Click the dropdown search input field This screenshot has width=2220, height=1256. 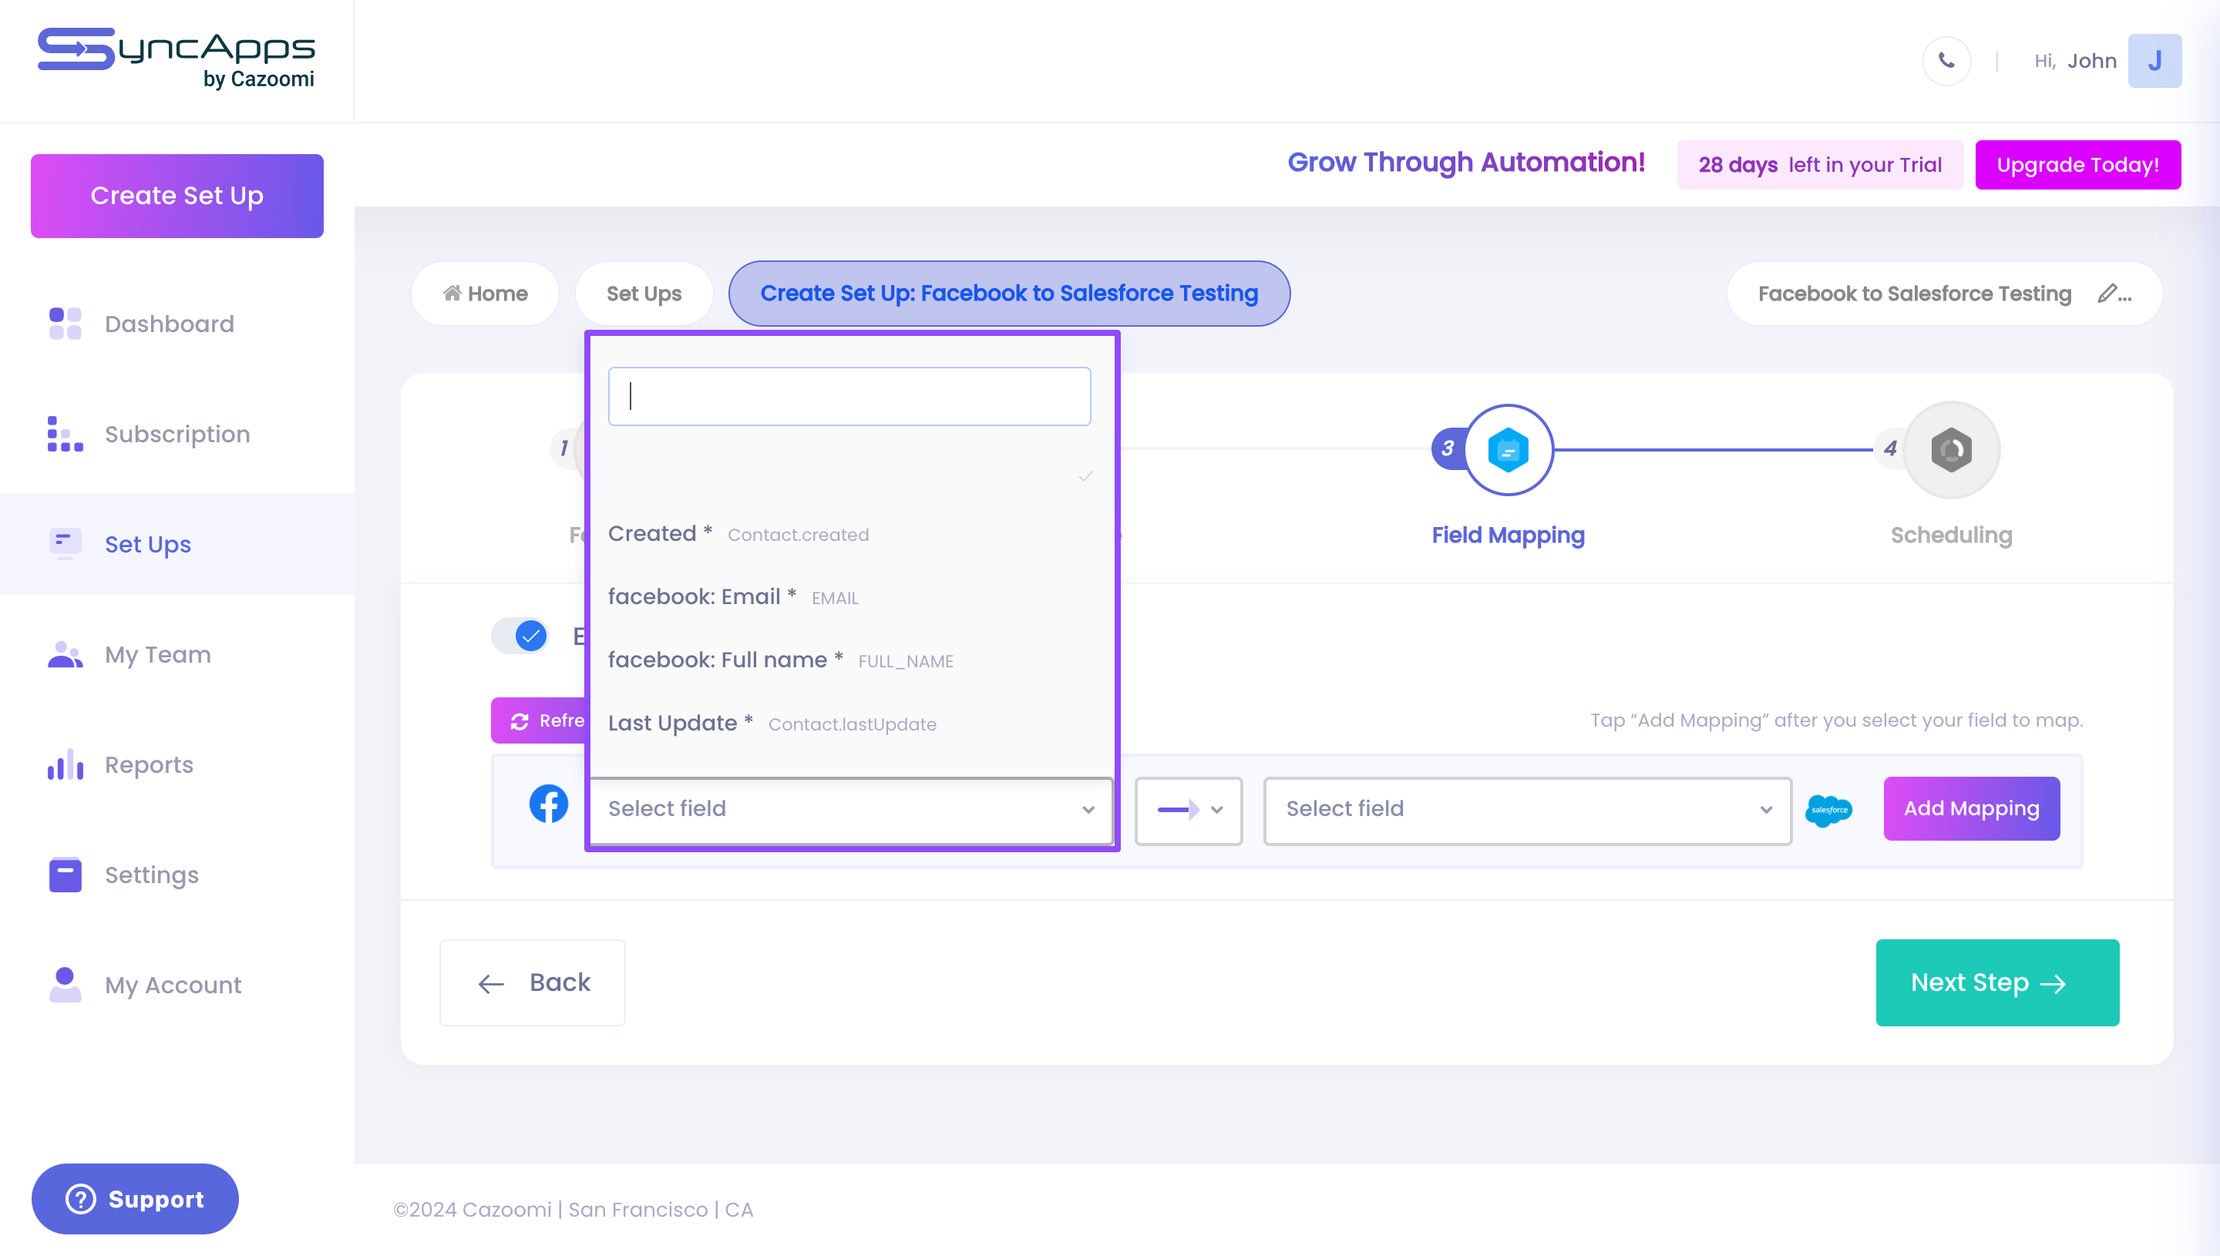[849, 396]
